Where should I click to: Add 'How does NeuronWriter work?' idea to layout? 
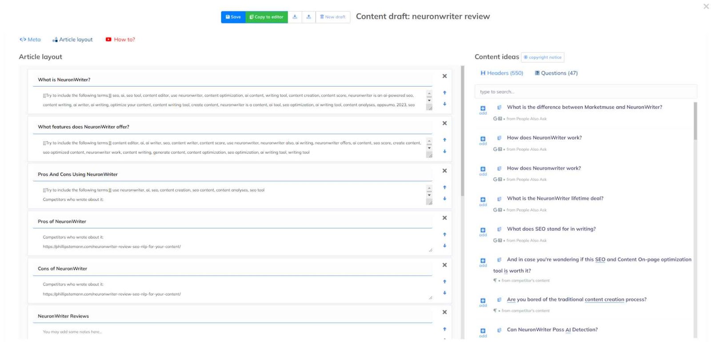pos(483,139)
